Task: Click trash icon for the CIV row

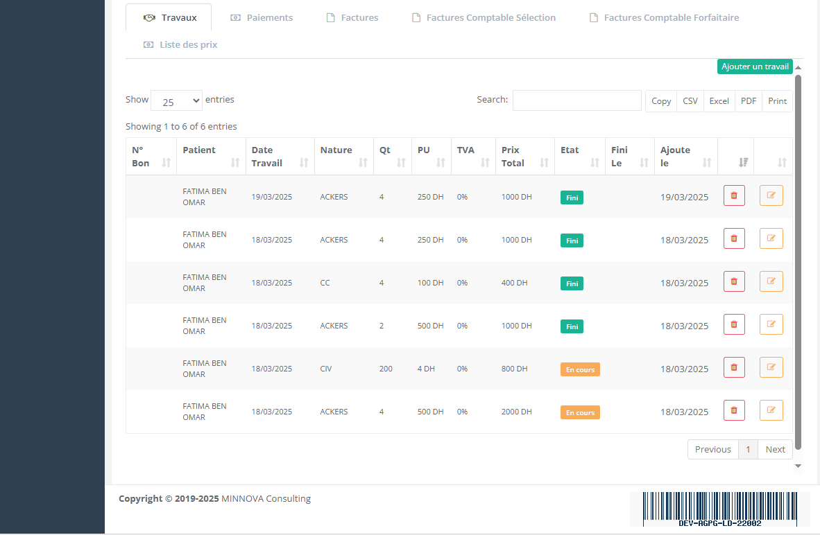Action: tap(734, 368)
